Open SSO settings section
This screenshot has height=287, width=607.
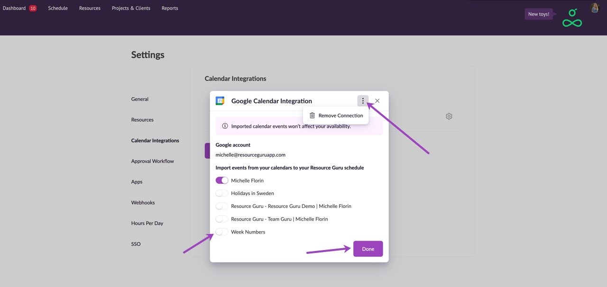(136, 244)
